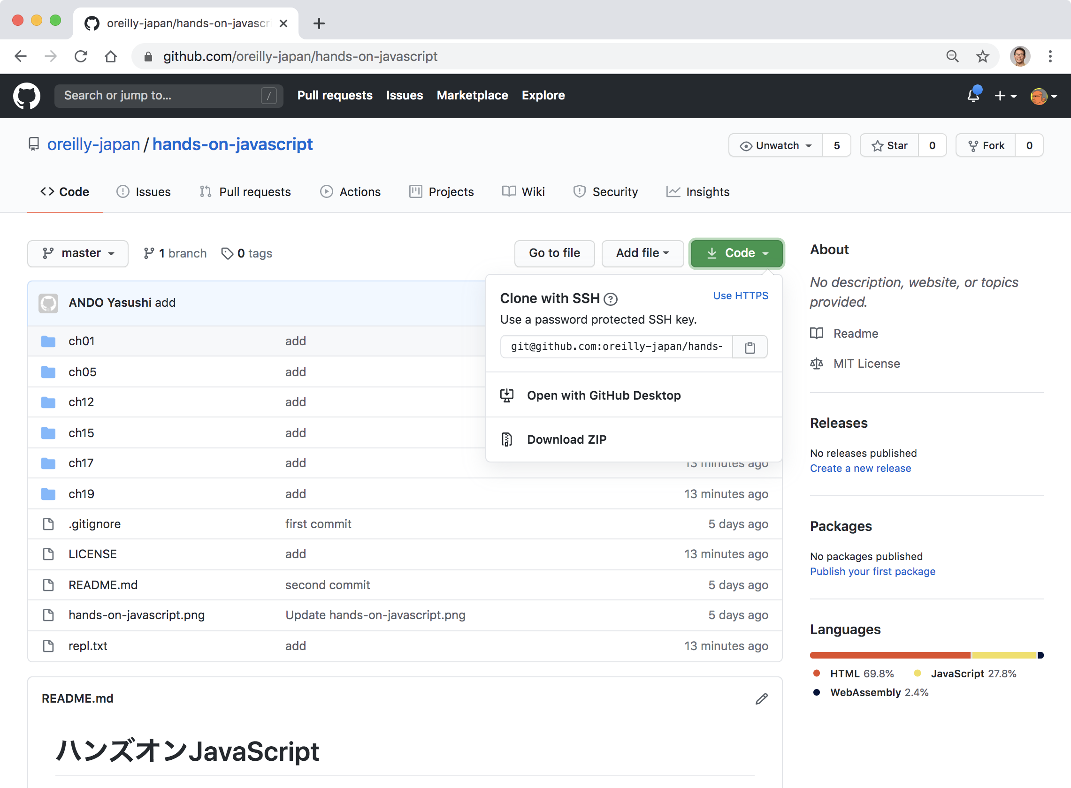Close the hands-on-javascript browser tab
The width and height of the screenshot is (1071, 788).
[283, 23]
